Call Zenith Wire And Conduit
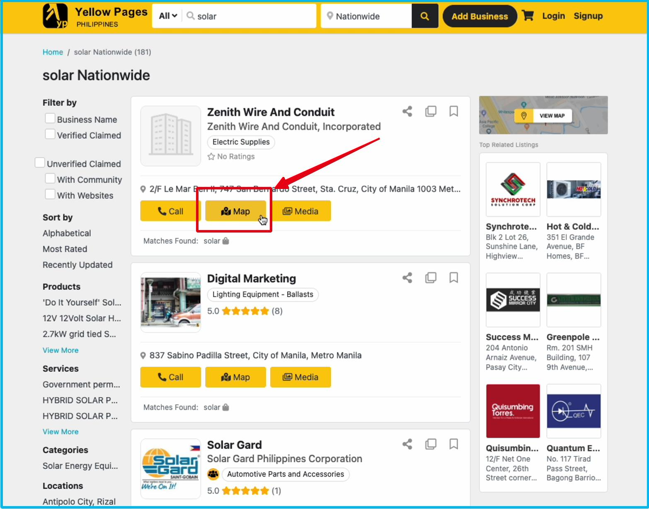 pyautogui.click(x=170, y=211)
